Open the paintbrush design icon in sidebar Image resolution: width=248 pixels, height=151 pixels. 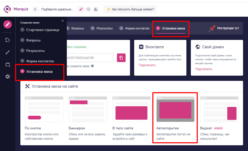[x=8, y=52]
